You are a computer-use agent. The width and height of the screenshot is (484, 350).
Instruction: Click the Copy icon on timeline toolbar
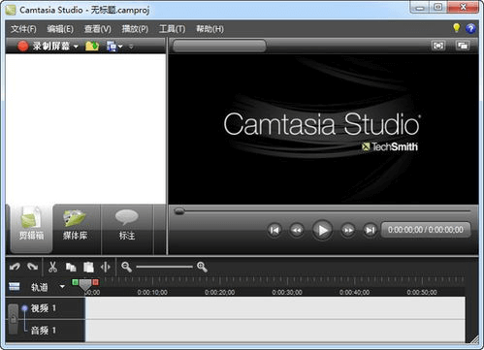(x=71, y=267)
